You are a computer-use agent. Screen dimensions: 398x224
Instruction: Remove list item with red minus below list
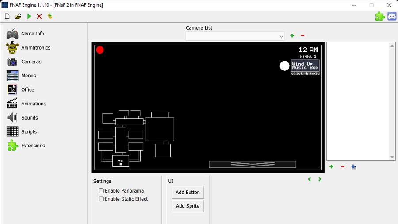342,167
